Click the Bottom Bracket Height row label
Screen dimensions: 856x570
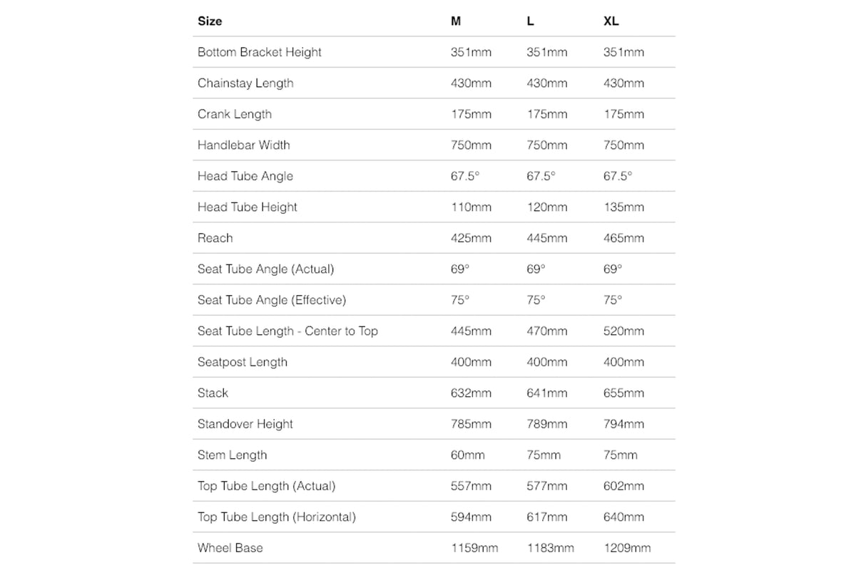click(x=259, y=52)
